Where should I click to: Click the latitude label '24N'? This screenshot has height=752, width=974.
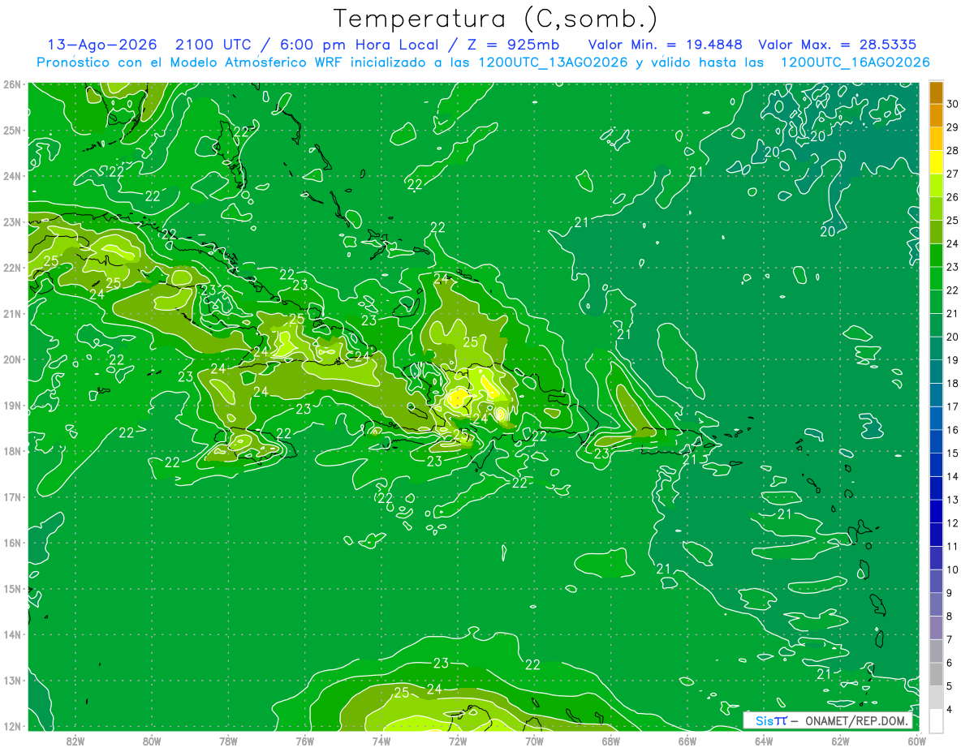[11, 176]
